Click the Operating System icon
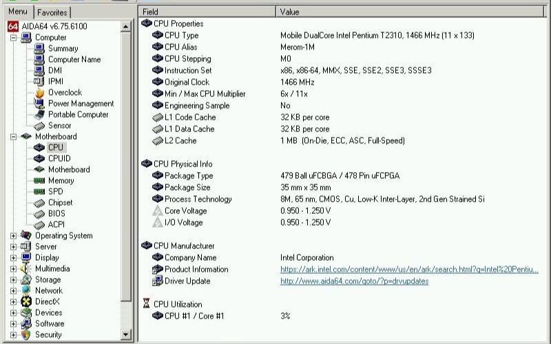 [x=26, y=235]
